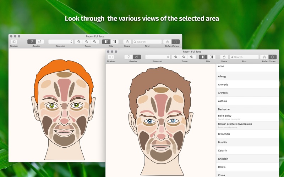Screen dimensions: 284x177
Task: Show disease reflex zones (cross icon) front window
Action: pos(273,57)
